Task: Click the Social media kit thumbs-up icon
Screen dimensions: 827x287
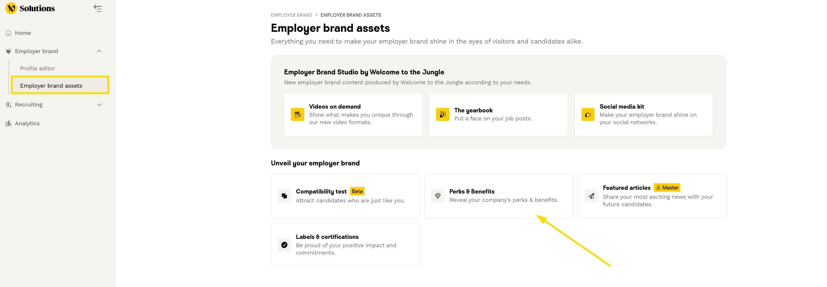Action: (x=587, y=114)
